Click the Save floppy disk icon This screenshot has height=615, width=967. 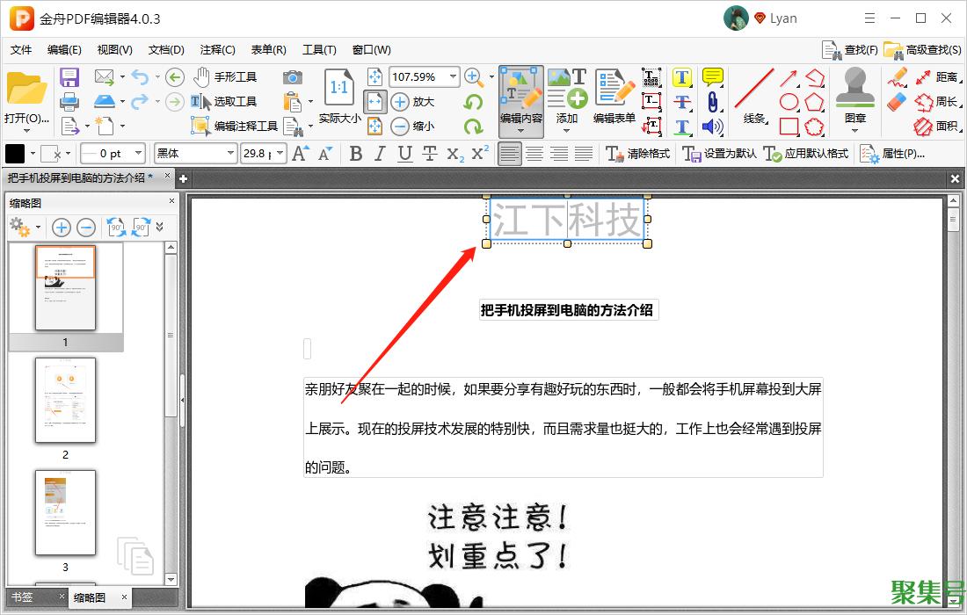coord(69,77)
